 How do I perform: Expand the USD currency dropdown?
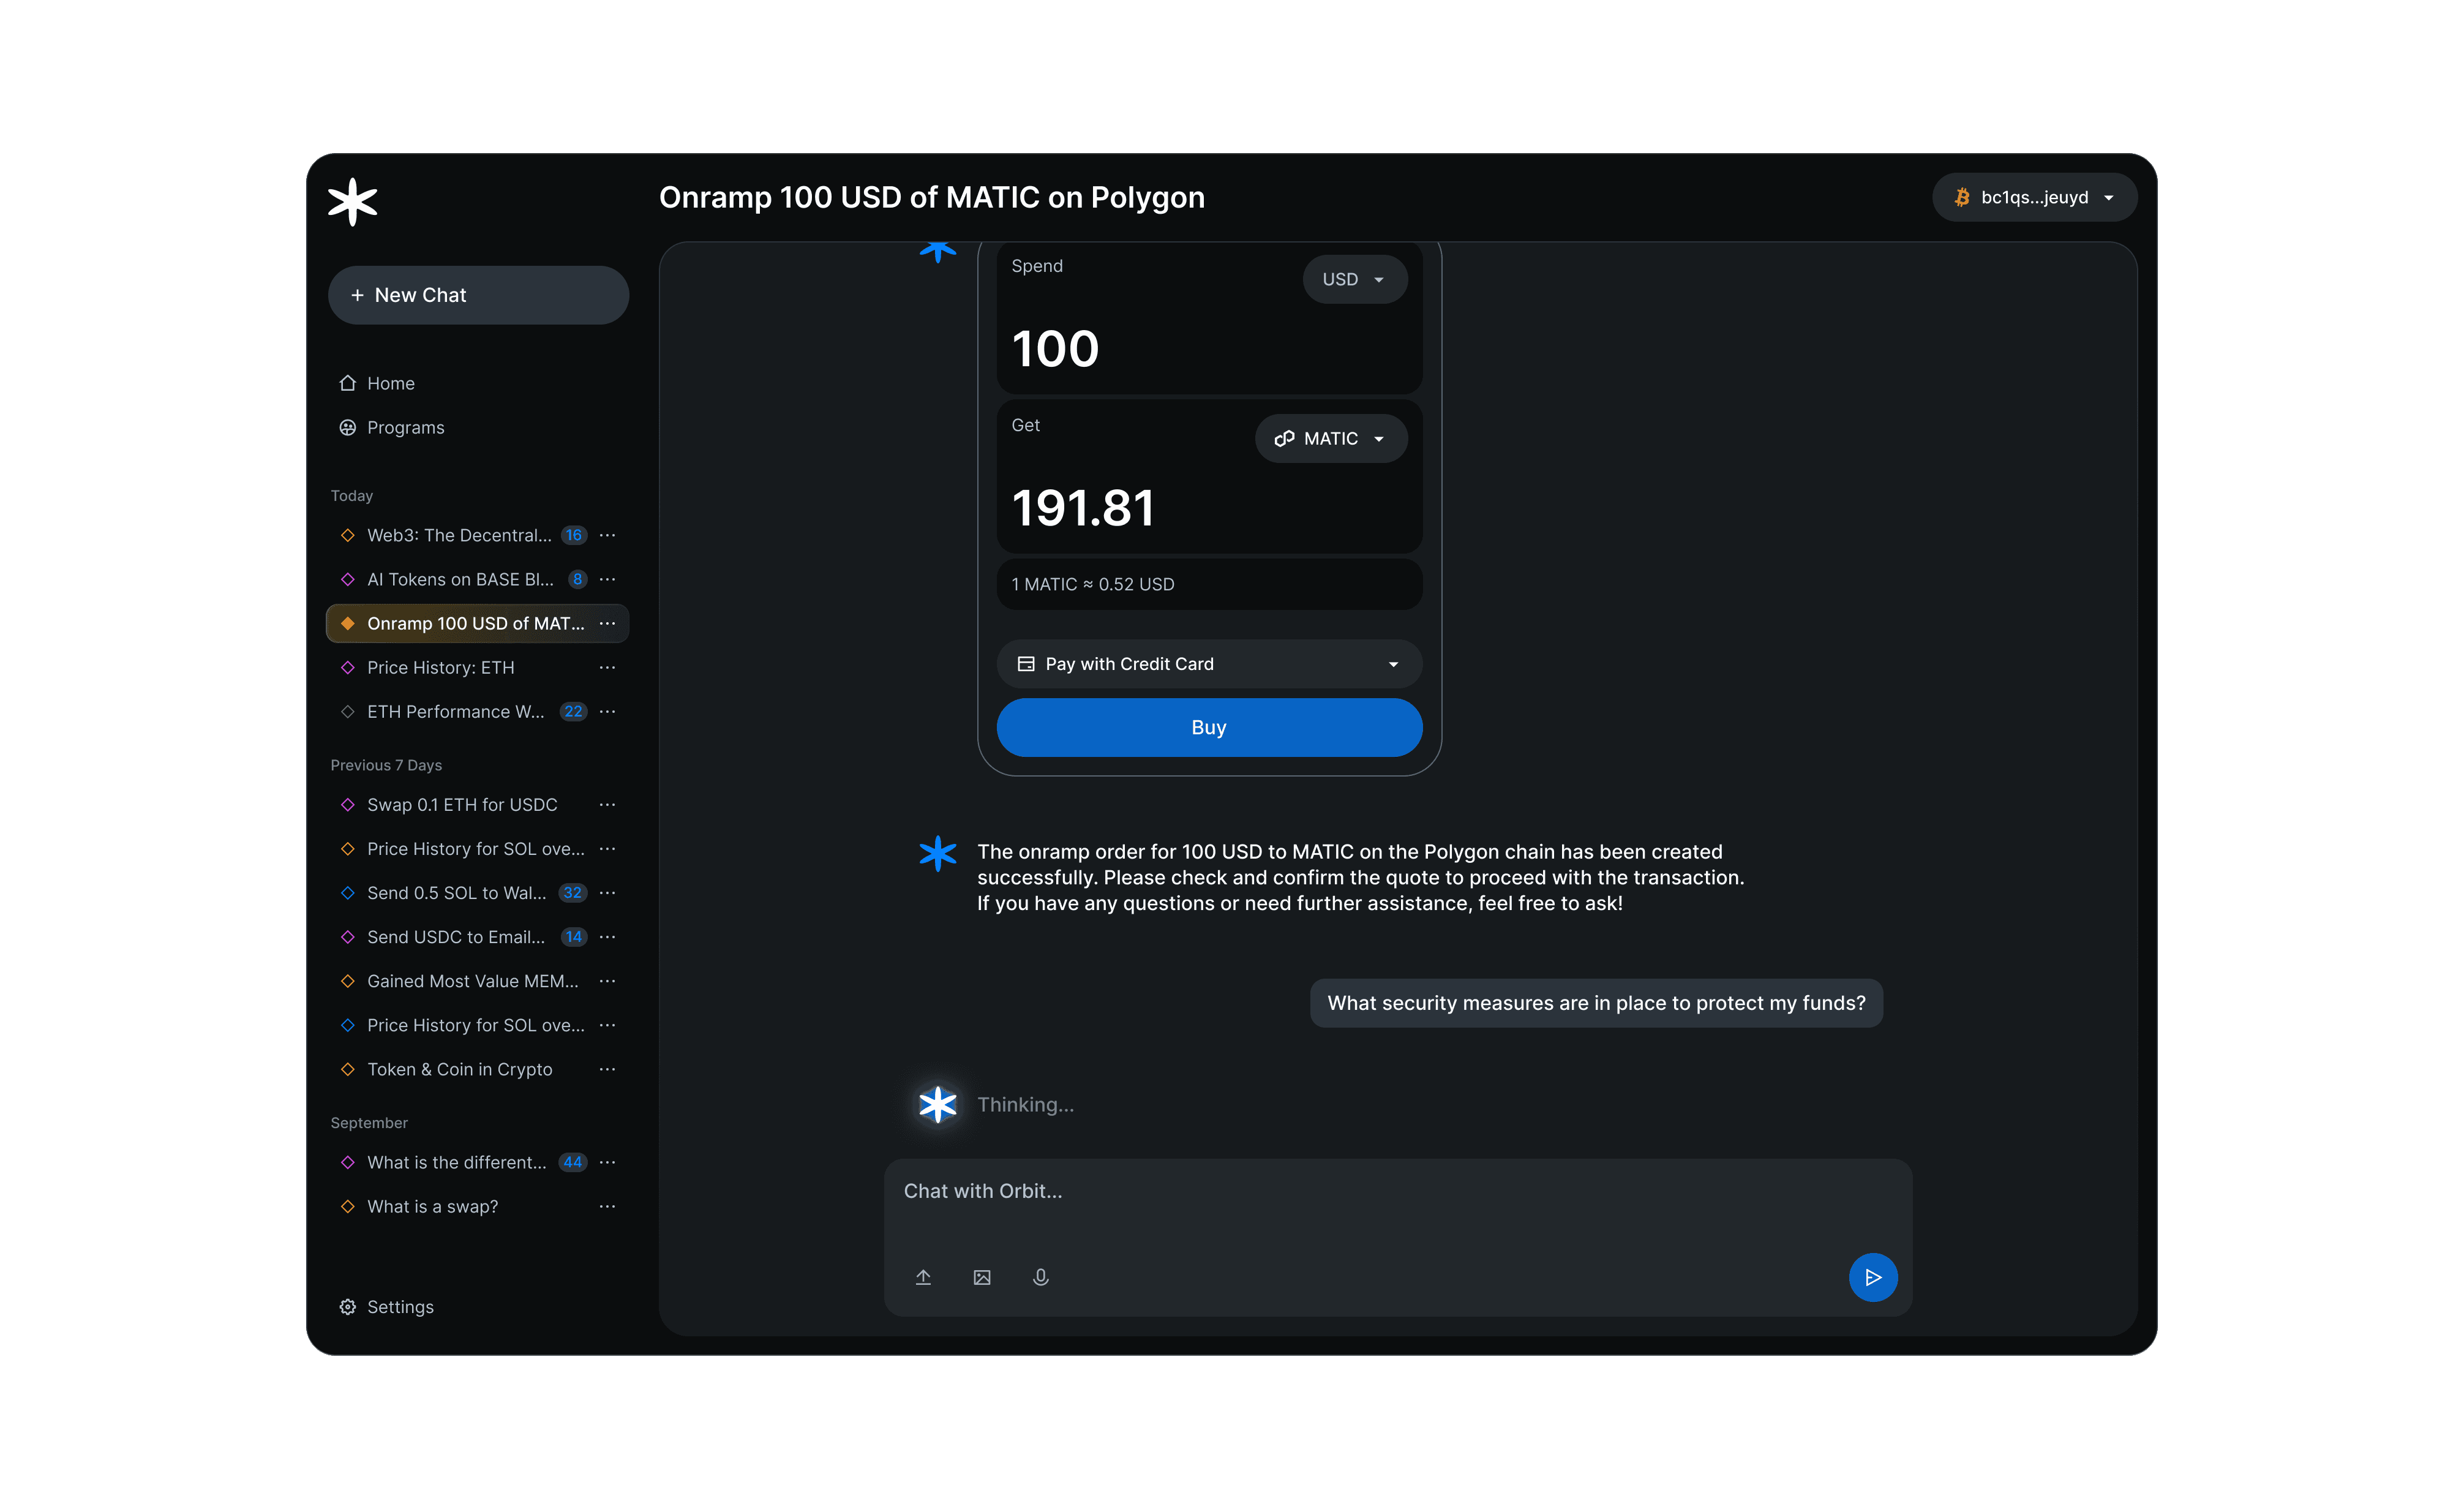(1354, 279)
